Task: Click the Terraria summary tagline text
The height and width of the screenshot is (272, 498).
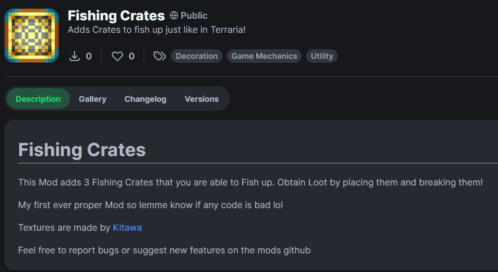Action: pos(156,29)
